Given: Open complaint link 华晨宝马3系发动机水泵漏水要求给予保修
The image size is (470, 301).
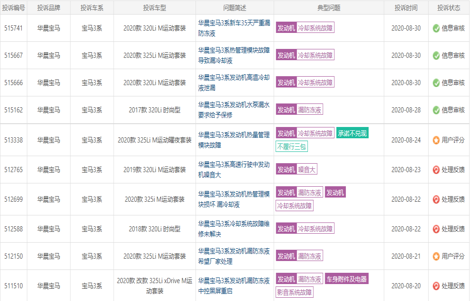Looking at the screenshot, I should 234,110.
